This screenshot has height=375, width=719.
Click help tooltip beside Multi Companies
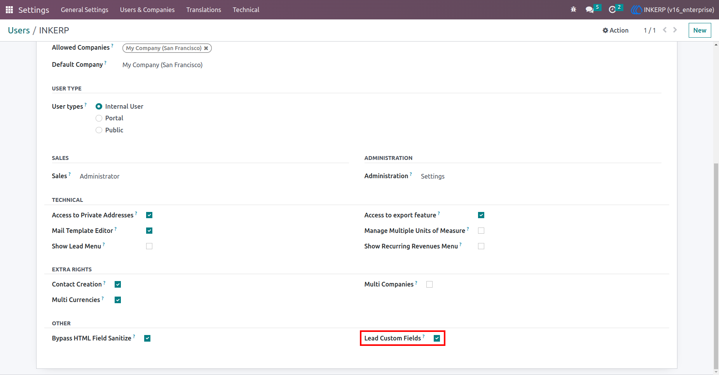[416, 282]
